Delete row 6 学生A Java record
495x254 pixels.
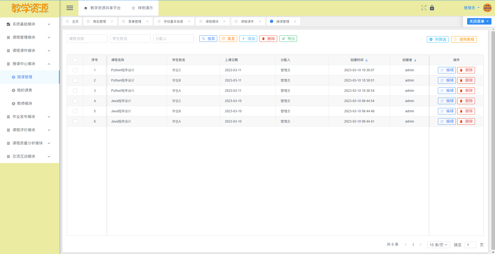click(466, 121)
